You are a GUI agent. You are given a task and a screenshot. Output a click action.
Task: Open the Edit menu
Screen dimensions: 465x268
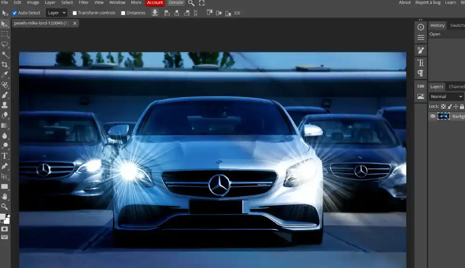click(x=18, y=3)
